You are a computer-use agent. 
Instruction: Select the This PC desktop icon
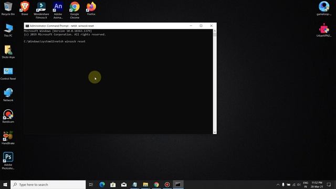click(x=8, y=30)
